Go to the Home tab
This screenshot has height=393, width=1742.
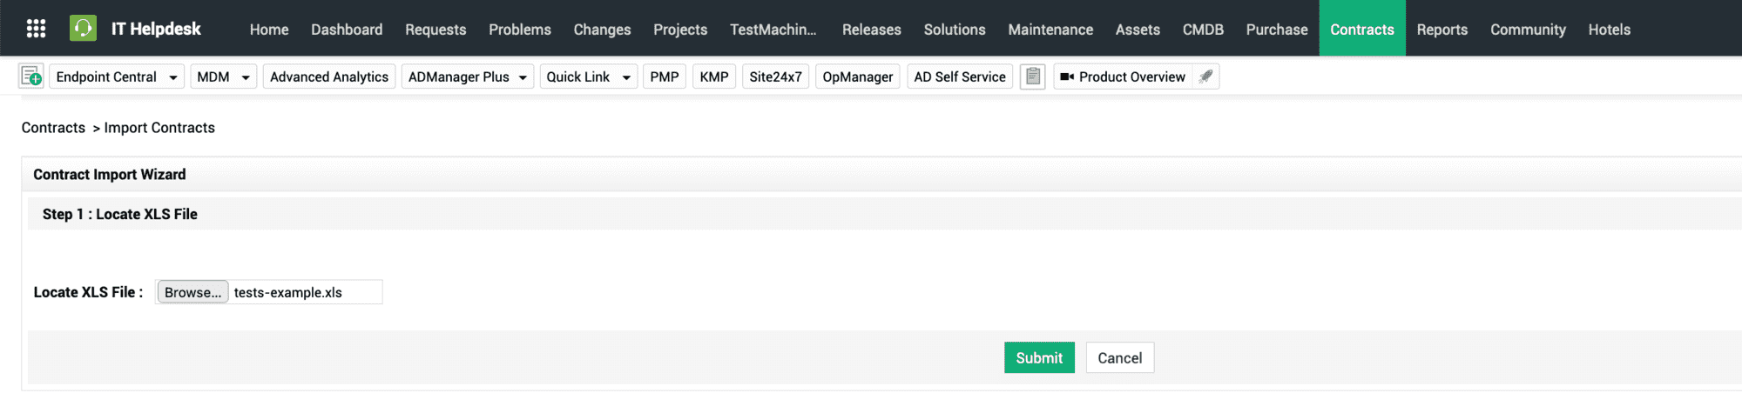coord(269,29)
